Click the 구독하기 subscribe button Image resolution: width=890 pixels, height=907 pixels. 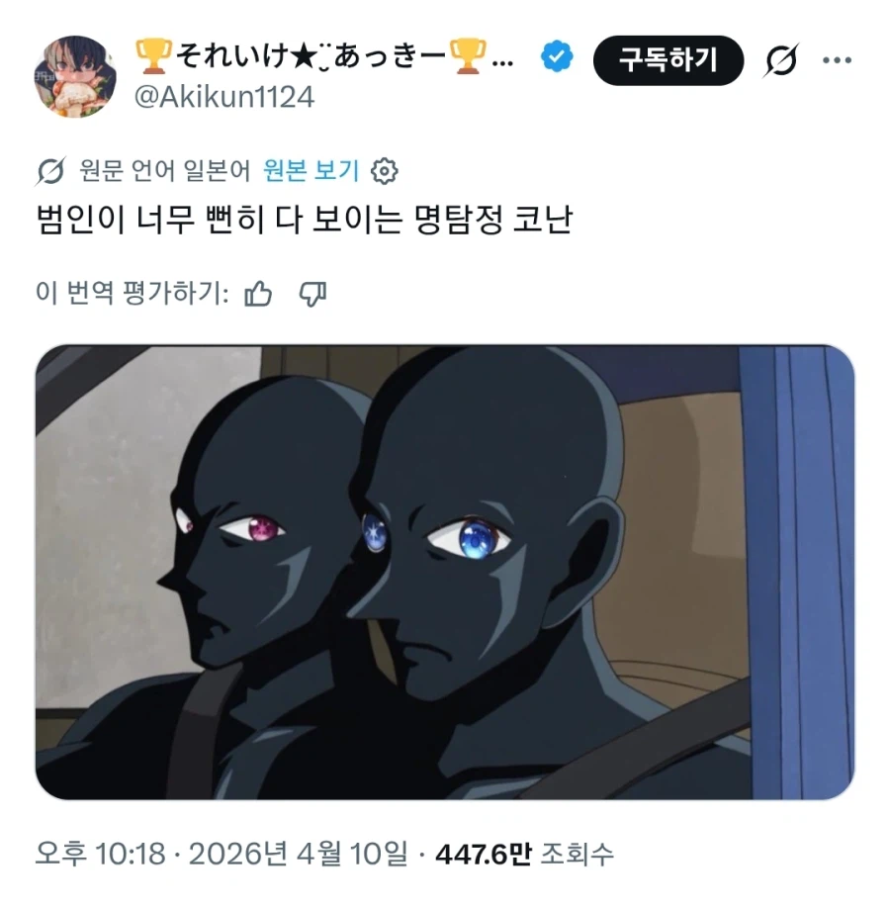(x=668, y=60)
